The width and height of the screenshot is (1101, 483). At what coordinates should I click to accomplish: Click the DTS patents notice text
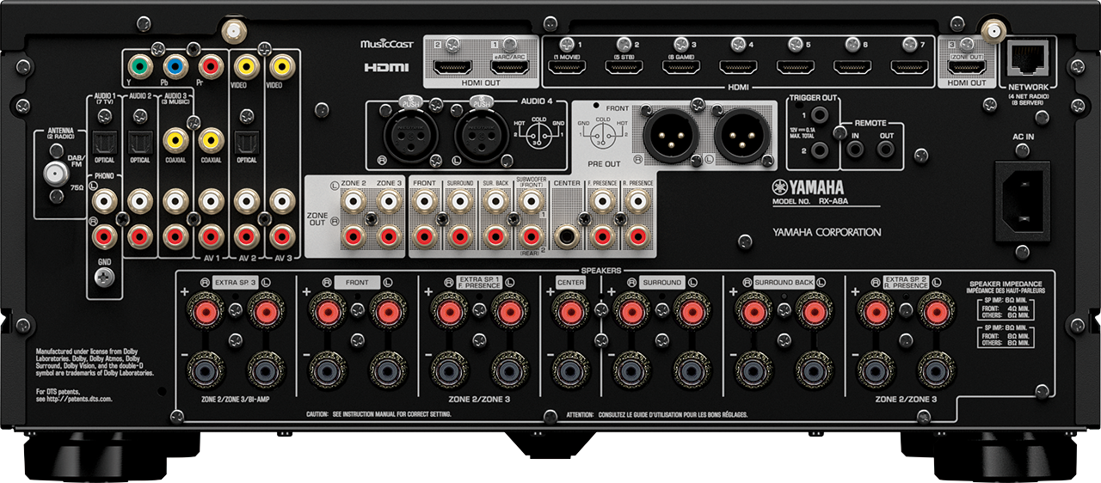[x=74, y=395]
